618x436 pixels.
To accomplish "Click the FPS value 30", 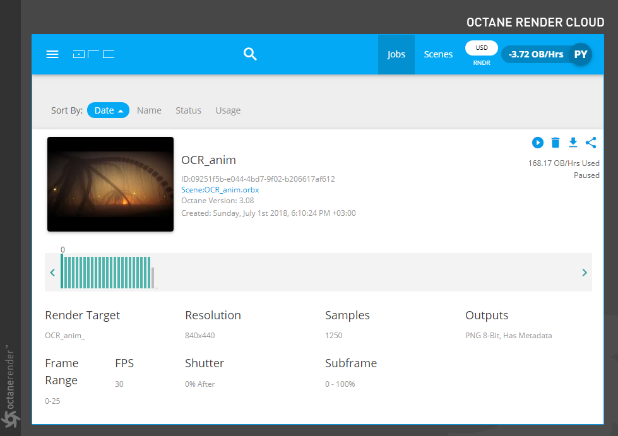I will tap(119, 384).
